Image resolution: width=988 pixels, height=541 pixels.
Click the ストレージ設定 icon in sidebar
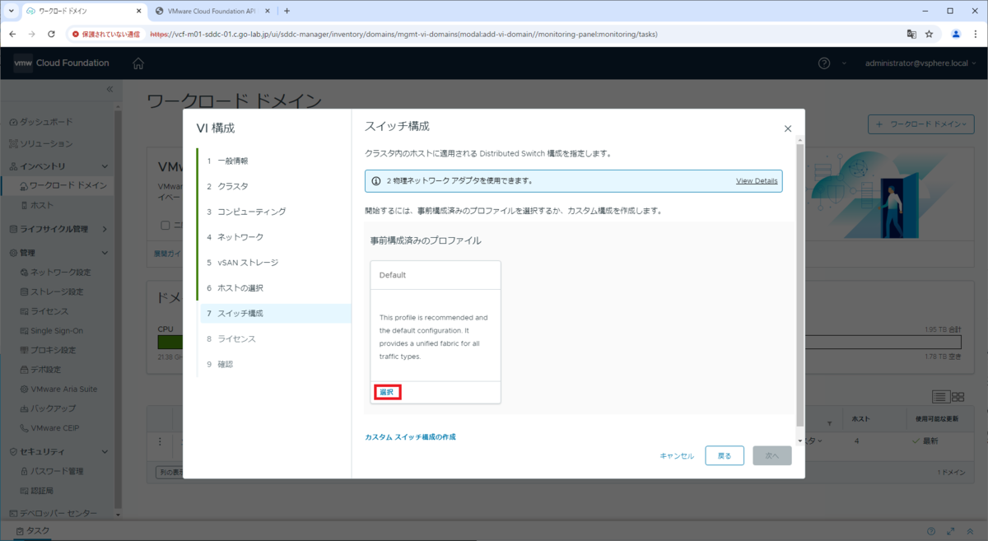pyautogui.click(x=24, y=291)
